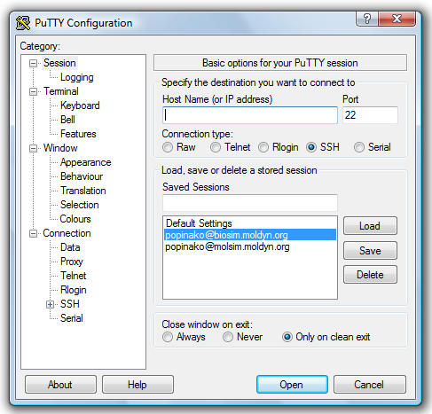Click the Open button
This screenshot has width=432, height=414.
coord(292,385)
